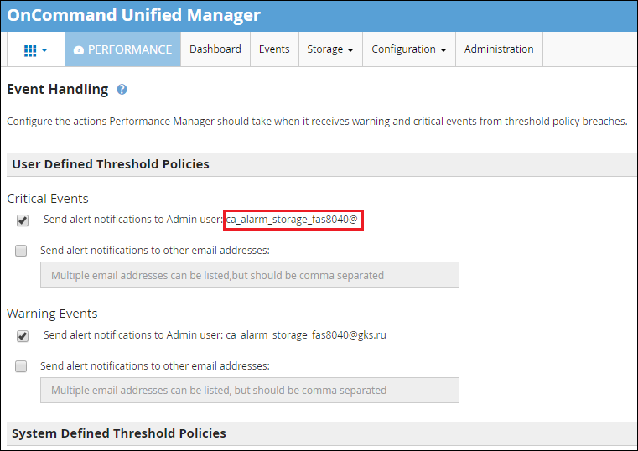Open the Dashboard tab
Viewport: 638px width, 451px height.
coord(215,49)
